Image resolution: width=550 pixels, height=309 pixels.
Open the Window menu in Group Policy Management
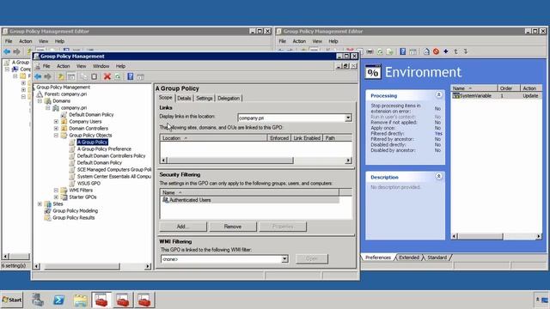coord(101,66)
